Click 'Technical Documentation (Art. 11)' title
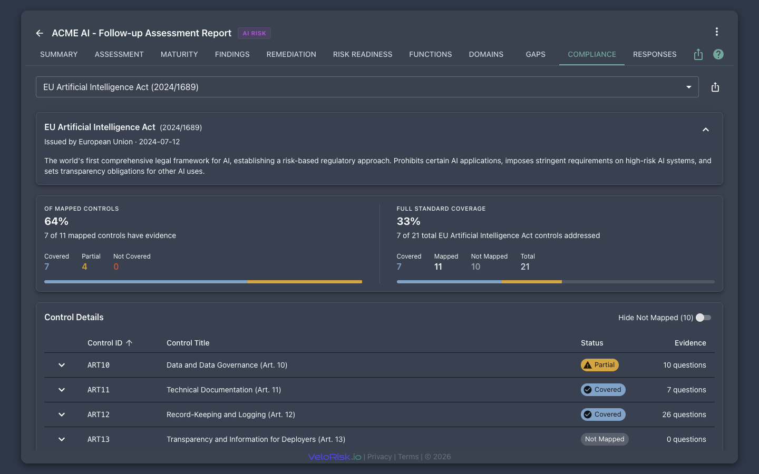Image resolution: width=759 pixels, height=474 pixels. [x=224, y=390]
